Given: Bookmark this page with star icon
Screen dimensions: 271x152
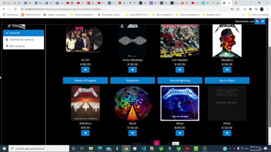Looking at the screenshot, I should pos(238,9).
